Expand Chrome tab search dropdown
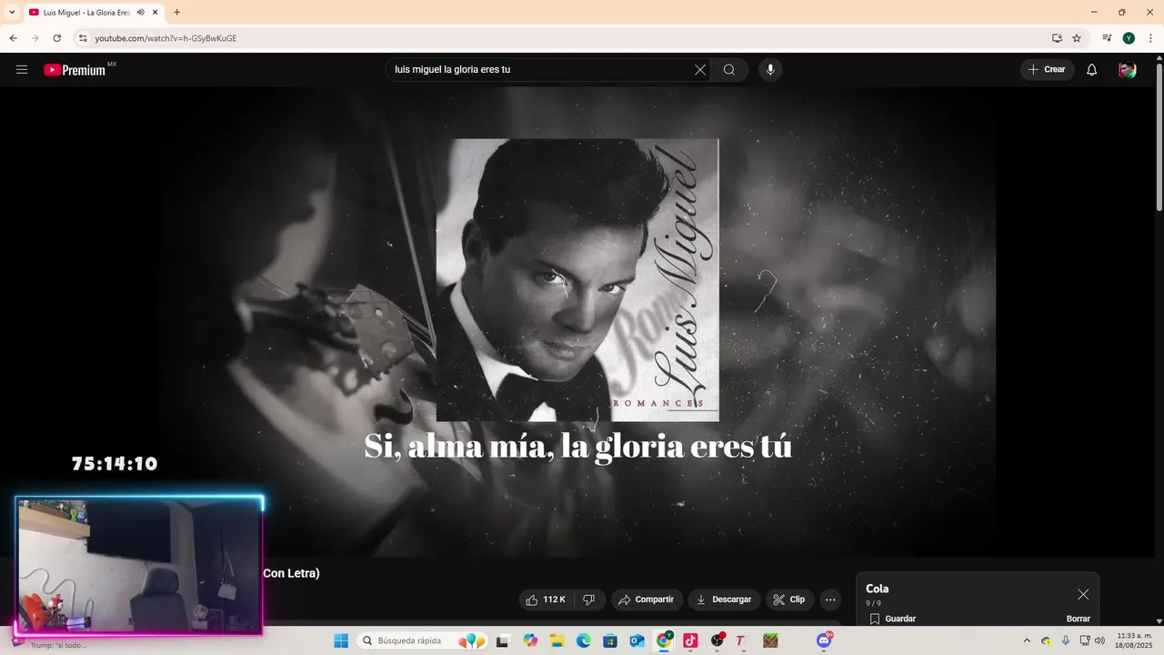 pos(12,13)
